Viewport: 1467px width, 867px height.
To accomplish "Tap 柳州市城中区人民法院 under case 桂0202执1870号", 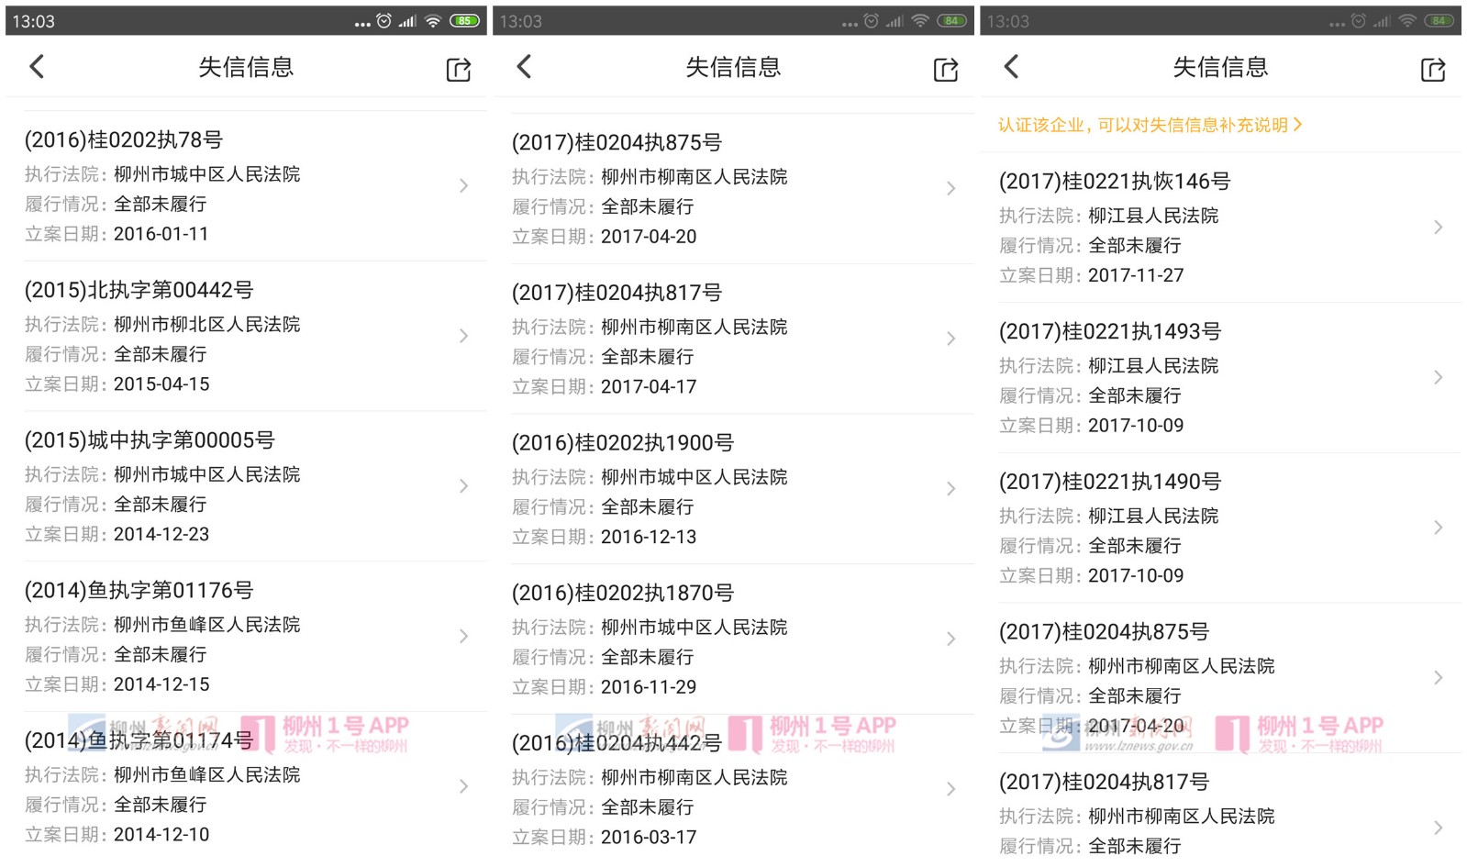I will [695, 628].
